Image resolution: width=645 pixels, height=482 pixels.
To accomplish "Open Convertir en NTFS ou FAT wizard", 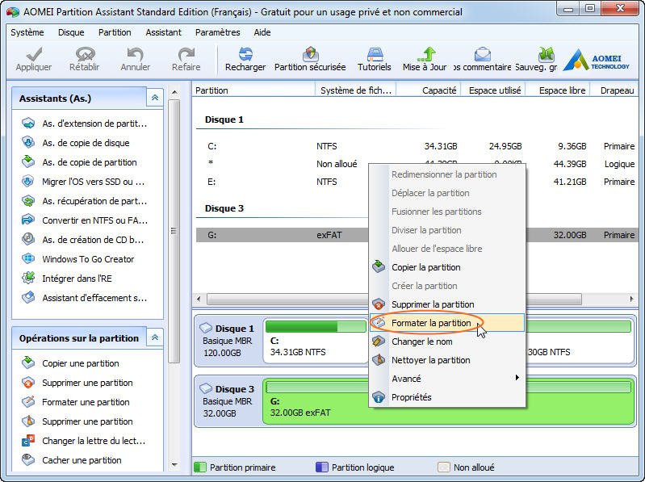I will click(x=85, y=220).
